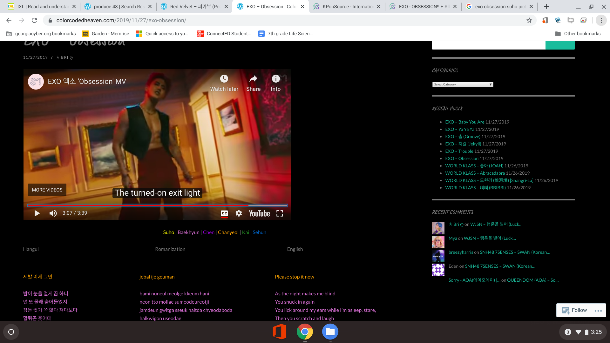Click Chrome icon on the shelf
The image size is (610, 343).
pyautogui.click(x=305, y=332)
